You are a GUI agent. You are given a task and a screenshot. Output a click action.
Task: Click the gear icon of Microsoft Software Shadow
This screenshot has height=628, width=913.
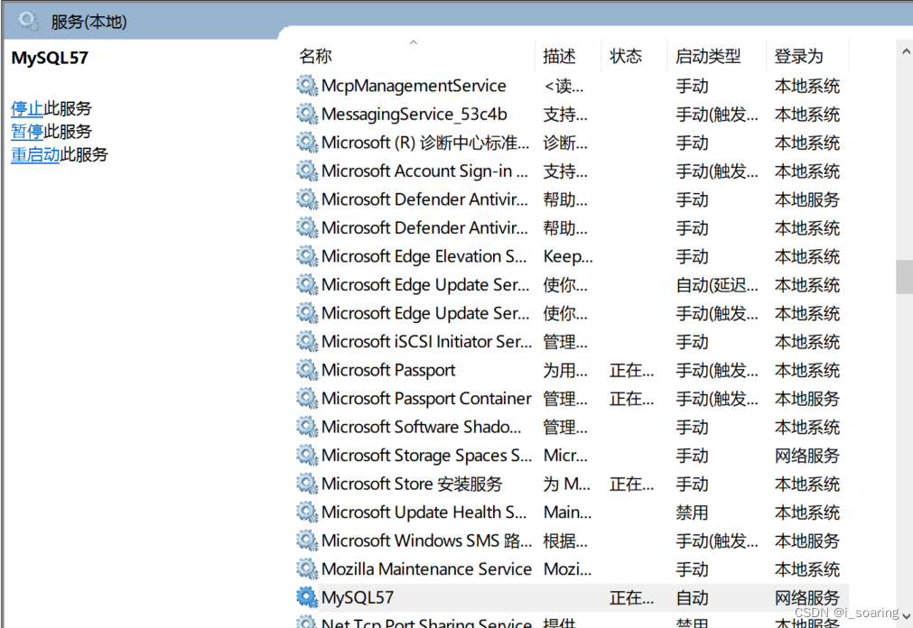point(307,427)
